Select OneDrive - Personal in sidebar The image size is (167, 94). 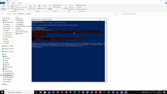tap(8, 52)
